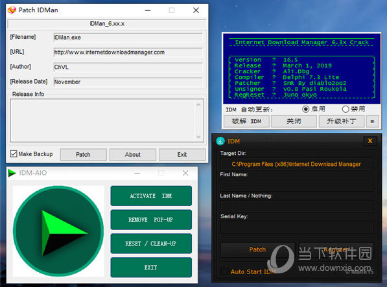Click the IDM-AIO green arrow title icon
This screenshot has width=387, height=287.
coord(12,173)
